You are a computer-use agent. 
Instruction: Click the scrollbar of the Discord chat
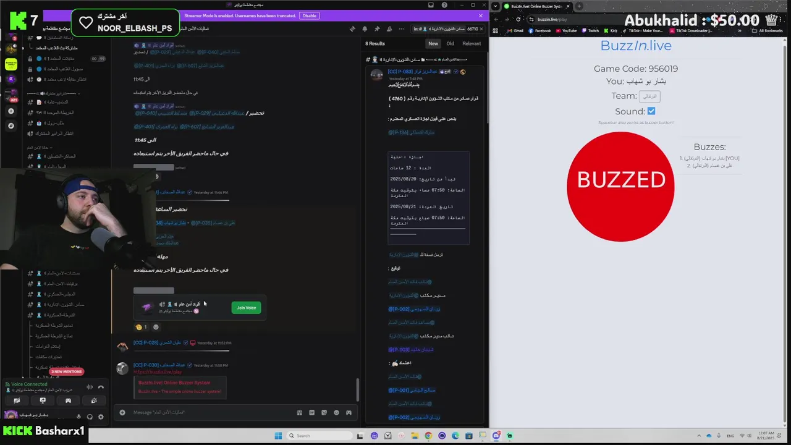(x=357, y=389)
